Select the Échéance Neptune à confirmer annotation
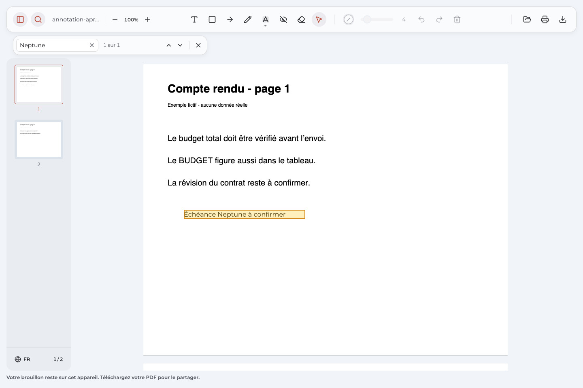583x388 pixels. [x=245, y=215]
